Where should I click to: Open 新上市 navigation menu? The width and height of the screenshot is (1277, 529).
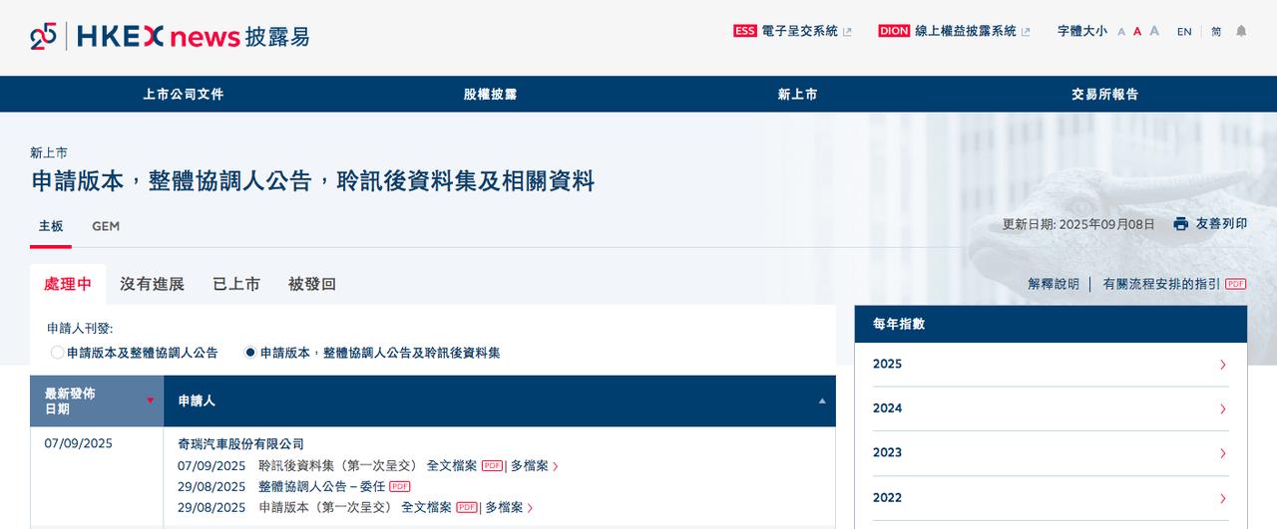798,94
